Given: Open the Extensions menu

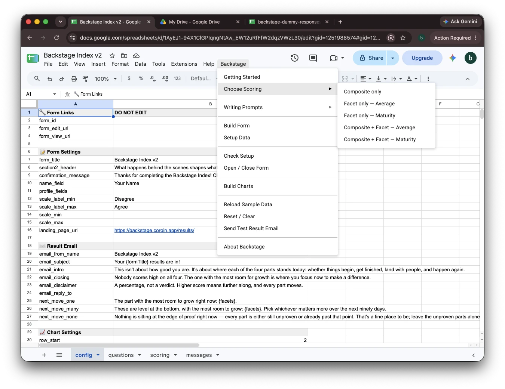Looking at the screenshot, I should pyautogui.click(x=184, y=64).
